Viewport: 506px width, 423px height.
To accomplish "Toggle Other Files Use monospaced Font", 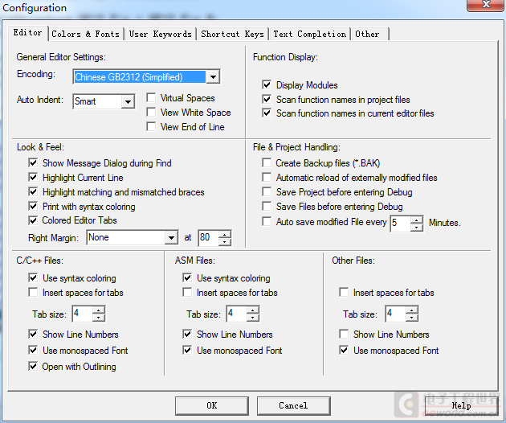I will coord(344,351).
